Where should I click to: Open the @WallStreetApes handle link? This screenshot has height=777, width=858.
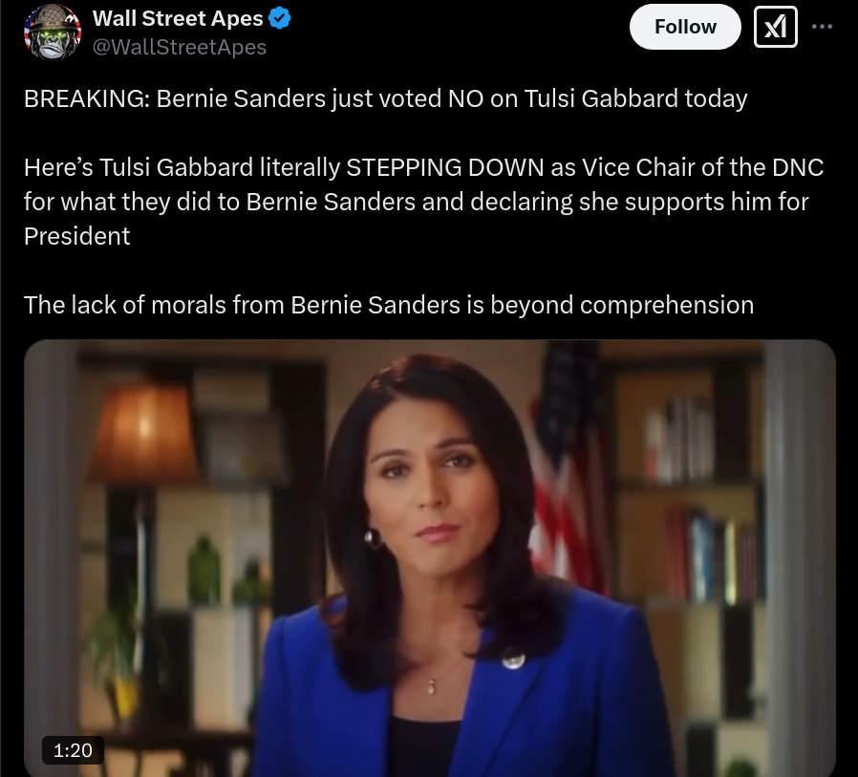coord(180,47)
